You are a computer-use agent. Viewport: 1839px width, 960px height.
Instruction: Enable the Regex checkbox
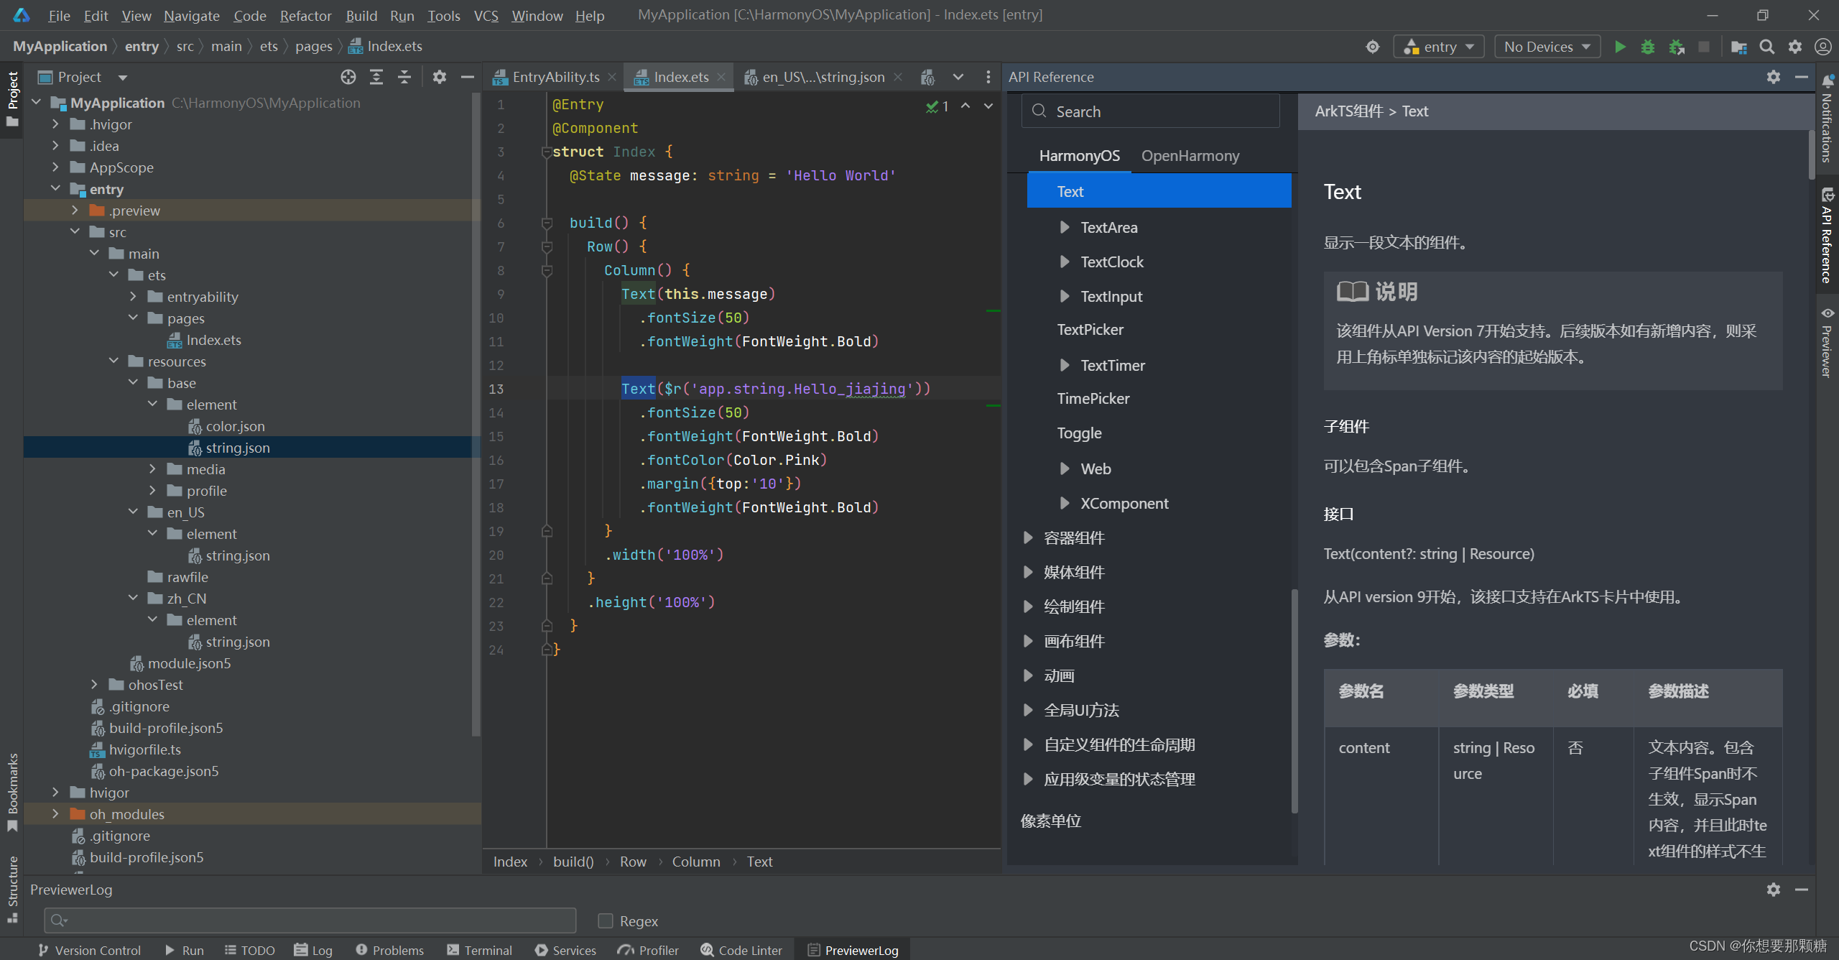click(606, 920)
